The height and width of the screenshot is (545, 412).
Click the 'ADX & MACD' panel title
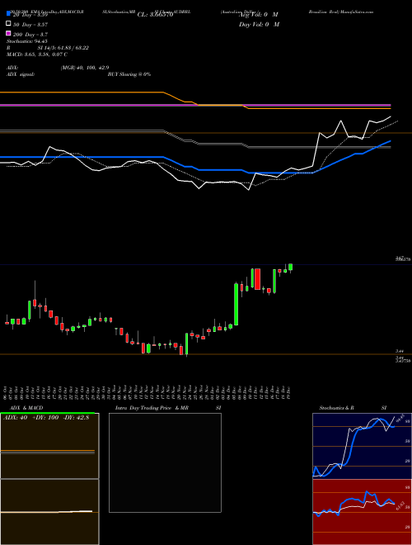tap(26, 408)
